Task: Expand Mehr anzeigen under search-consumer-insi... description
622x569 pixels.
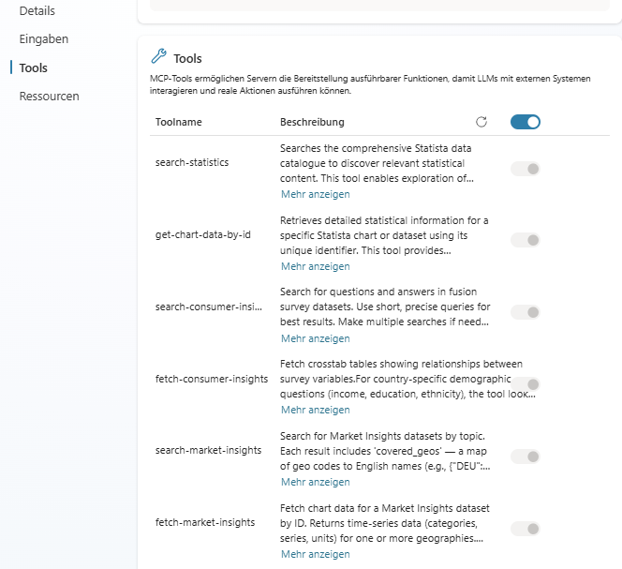Action: tap(316, 338)
